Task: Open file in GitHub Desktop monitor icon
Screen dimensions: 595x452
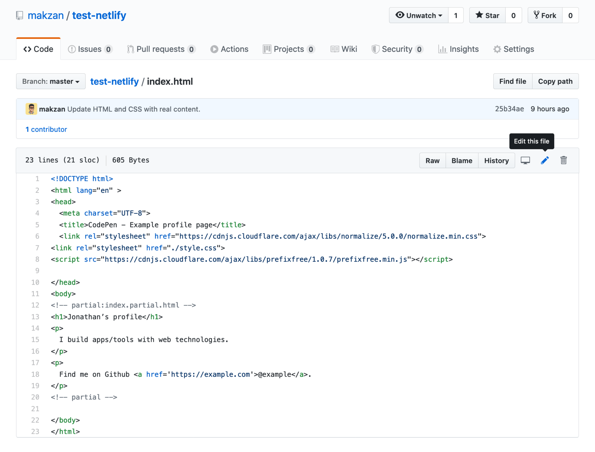Action: coord(525,160)
